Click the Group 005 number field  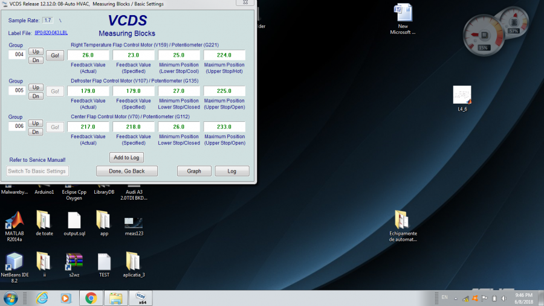point(17,91)
